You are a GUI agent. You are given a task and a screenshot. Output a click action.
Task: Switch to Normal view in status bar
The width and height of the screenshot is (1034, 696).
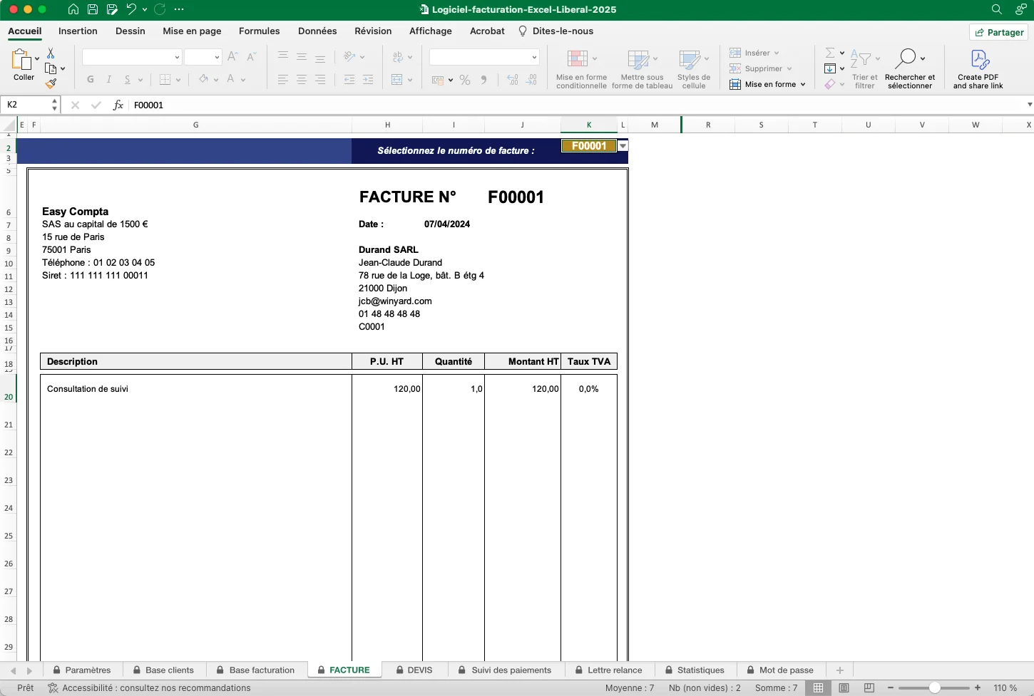818,688
